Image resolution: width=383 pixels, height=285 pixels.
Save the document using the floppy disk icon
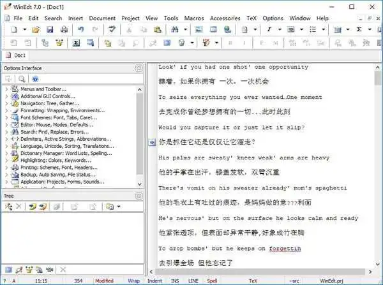tap(50, 29)
